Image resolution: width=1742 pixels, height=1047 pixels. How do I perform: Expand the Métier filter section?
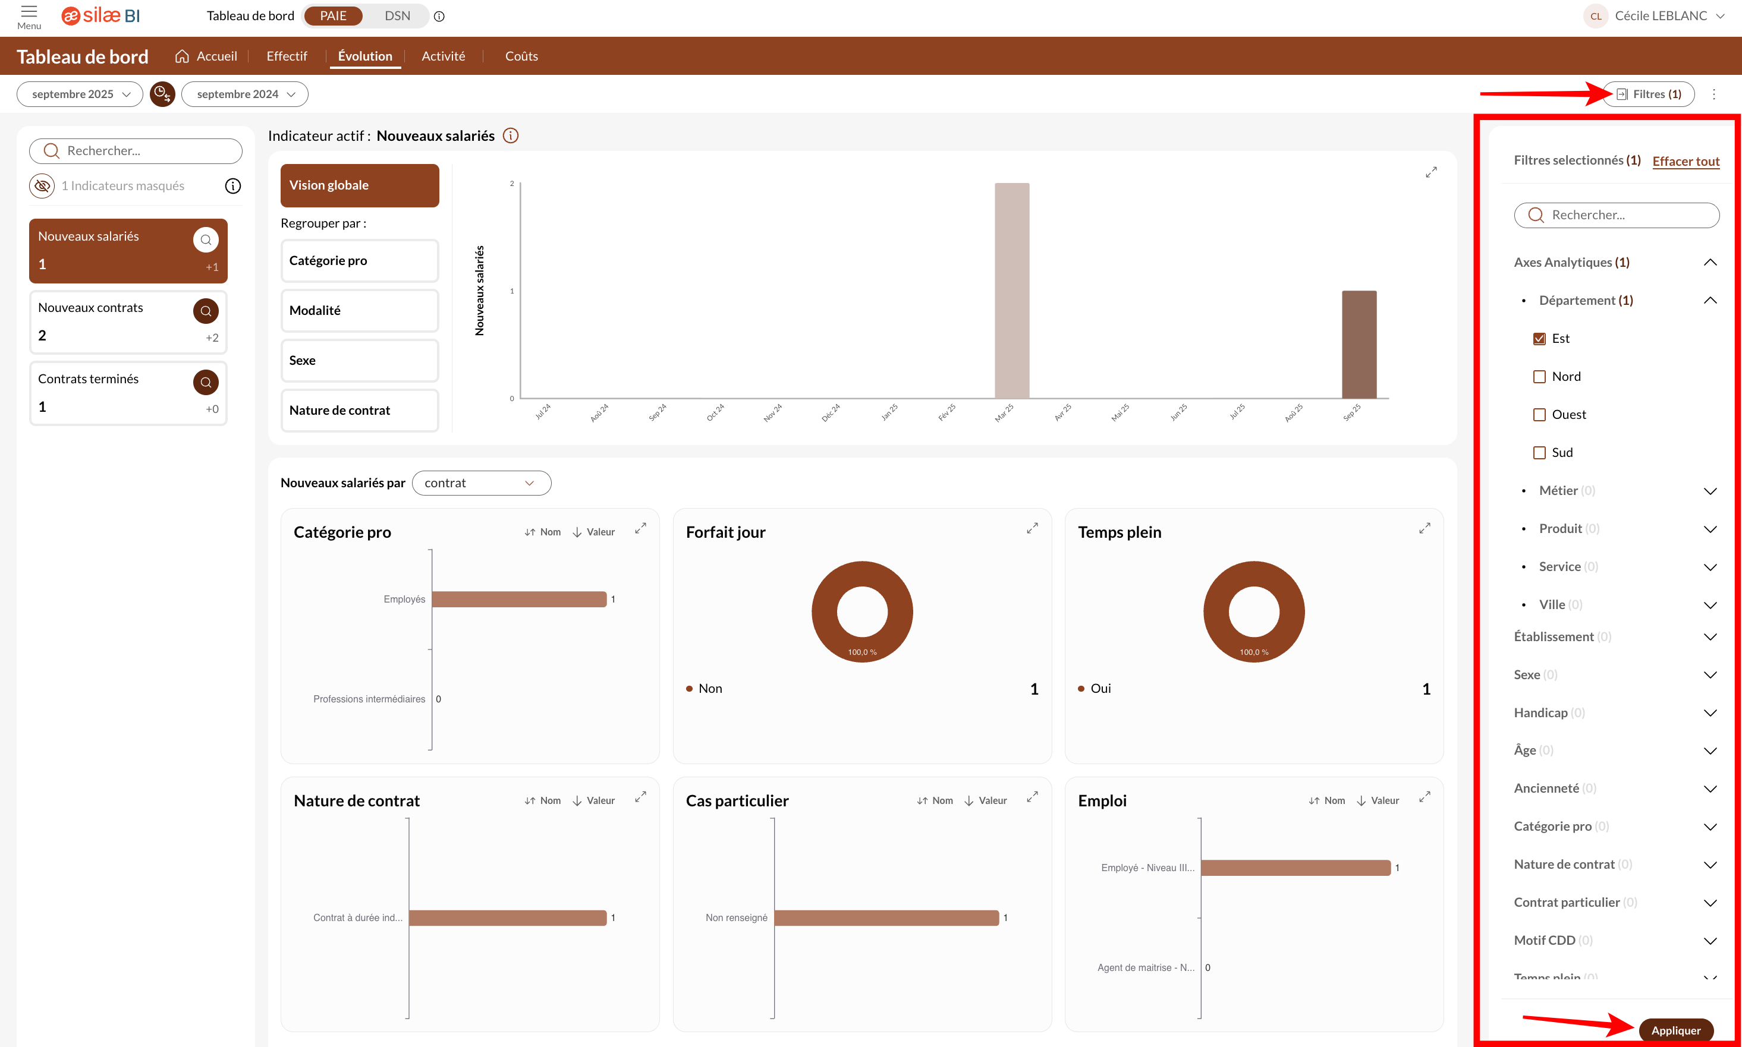tap(1709, 491)
